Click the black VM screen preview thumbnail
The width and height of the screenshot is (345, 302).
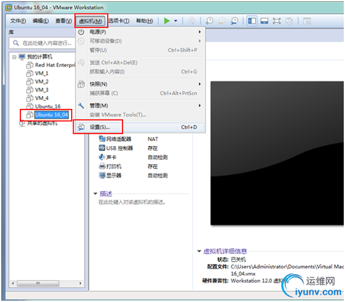(x=277, y=153)
